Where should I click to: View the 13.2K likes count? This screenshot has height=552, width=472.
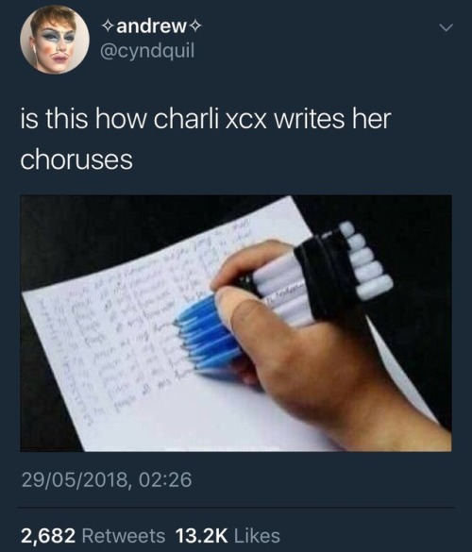click(x=201, y=535)
